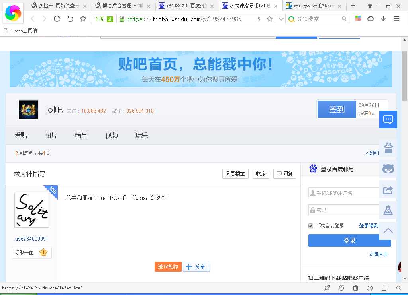Click the 返回 link at thread header
Viewport: 408px width, 295px height.
372,153
